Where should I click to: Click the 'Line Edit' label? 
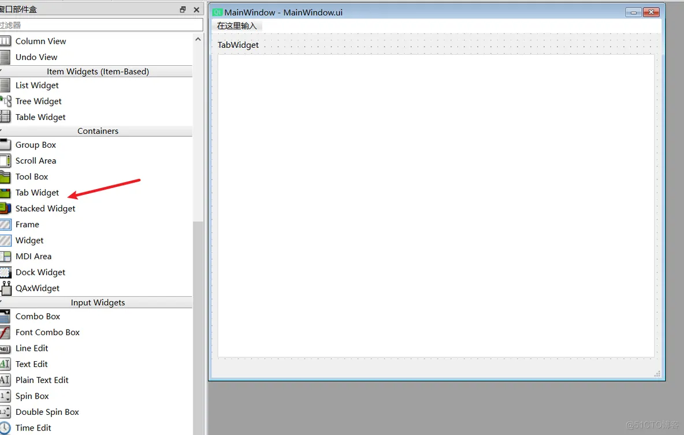pos(32,348)
